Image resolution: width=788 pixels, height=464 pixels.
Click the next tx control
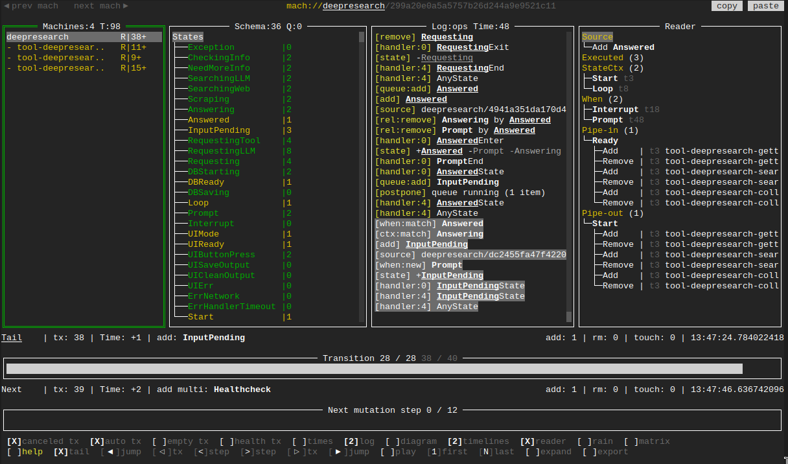point(302,452)
